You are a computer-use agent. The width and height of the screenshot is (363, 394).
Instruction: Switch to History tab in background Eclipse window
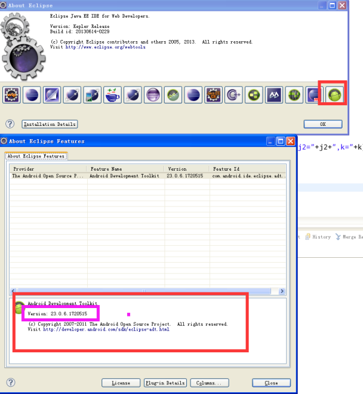point(318,237)
